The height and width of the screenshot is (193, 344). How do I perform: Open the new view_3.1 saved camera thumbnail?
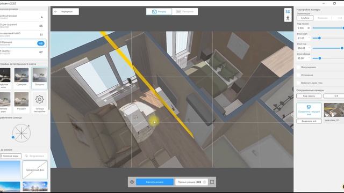[334, 110]
